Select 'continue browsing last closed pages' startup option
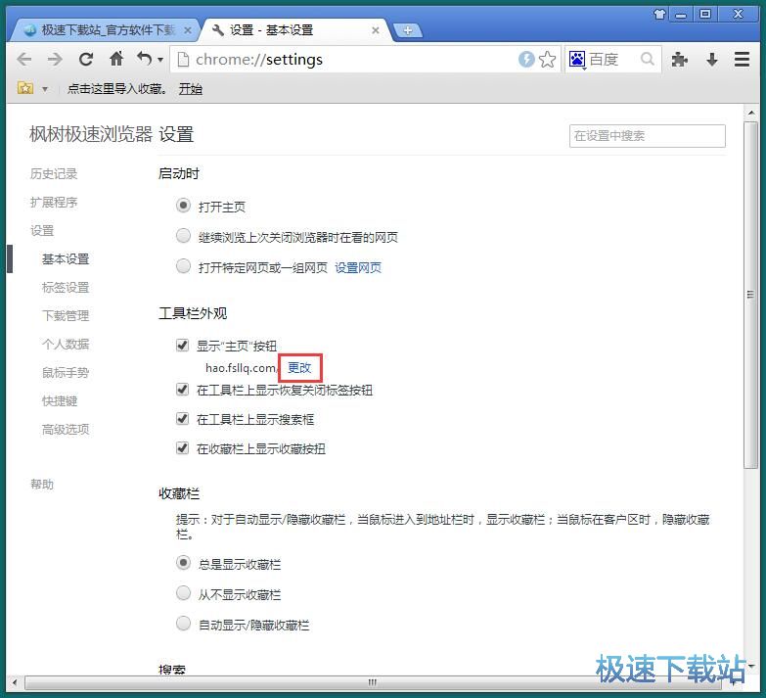 [183, 236]
